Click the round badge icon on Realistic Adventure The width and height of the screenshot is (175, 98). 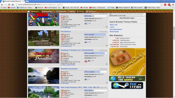pyautogui.click(x=107, y=83)
